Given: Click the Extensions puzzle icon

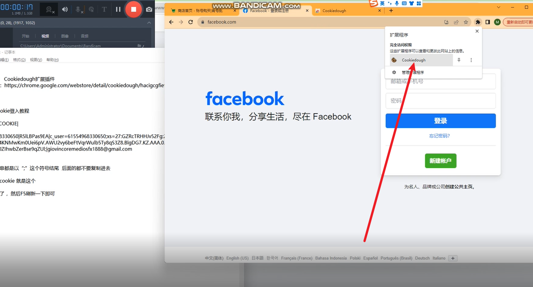Looking at the screenshot, I should tap(478, 22).
